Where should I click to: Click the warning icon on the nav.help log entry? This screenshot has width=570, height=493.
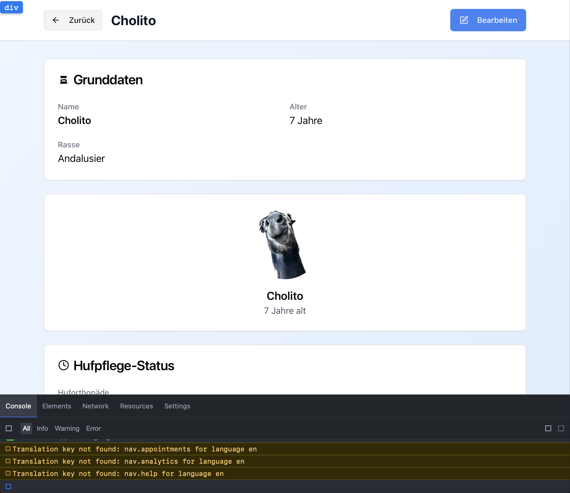tap(8, 473)
